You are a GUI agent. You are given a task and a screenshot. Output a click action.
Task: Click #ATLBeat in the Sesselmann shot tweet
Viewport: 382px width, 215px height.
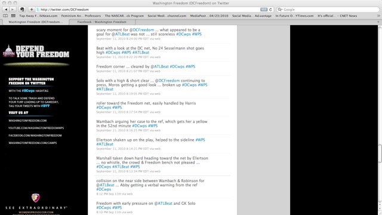click(x=141, y=53)
